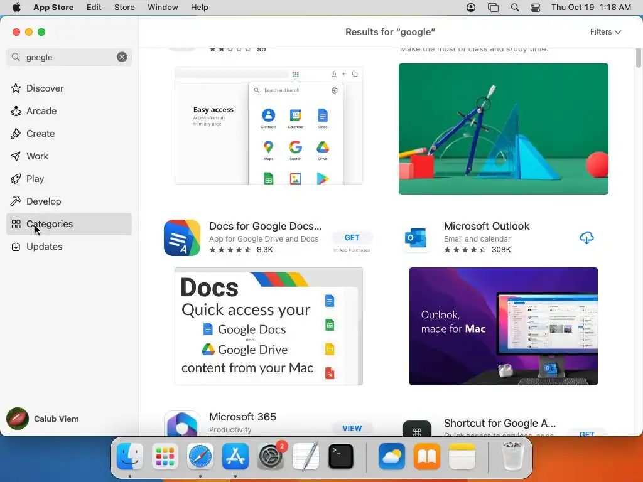643x482 pixels.
Task: Open the App Store menu
Action: (53, 8)
